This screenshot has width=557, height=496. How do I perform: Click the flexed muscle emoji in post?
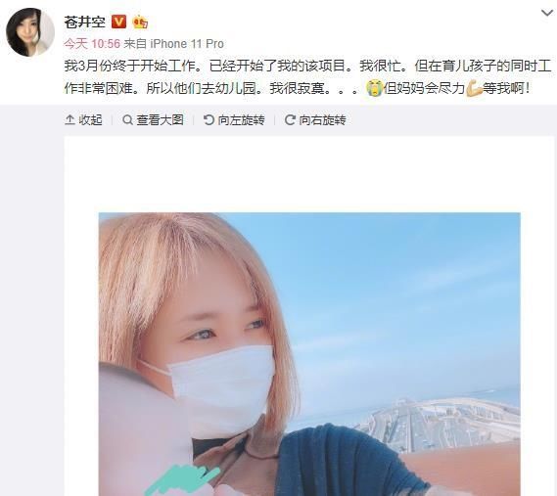(x=474, y=88)
